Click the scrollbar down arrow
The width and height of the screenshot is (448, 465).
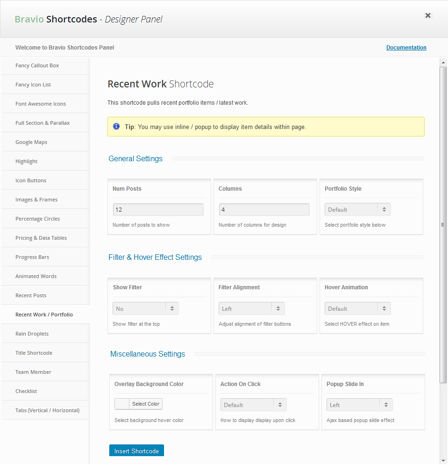(x=443, y=460)
